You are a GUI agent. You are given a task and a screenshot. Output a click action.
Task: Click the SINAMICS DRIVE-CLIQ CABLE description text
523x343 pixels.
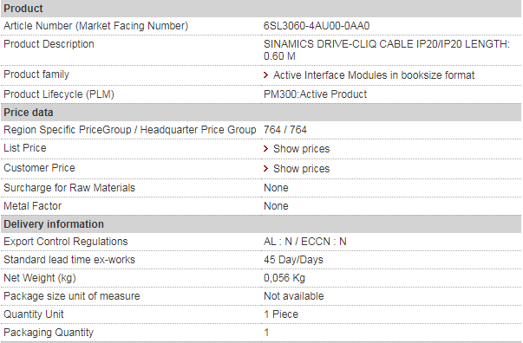tap(387, 50)
